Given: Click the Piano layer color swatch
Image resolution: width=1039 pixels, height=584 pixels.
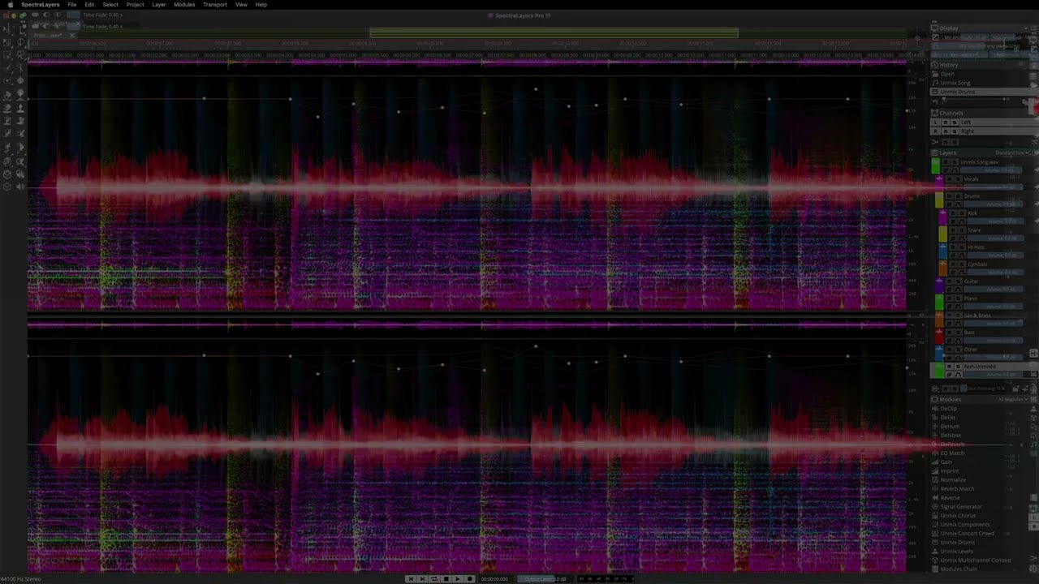Looking at the screenshot, I should coord(939,302).
